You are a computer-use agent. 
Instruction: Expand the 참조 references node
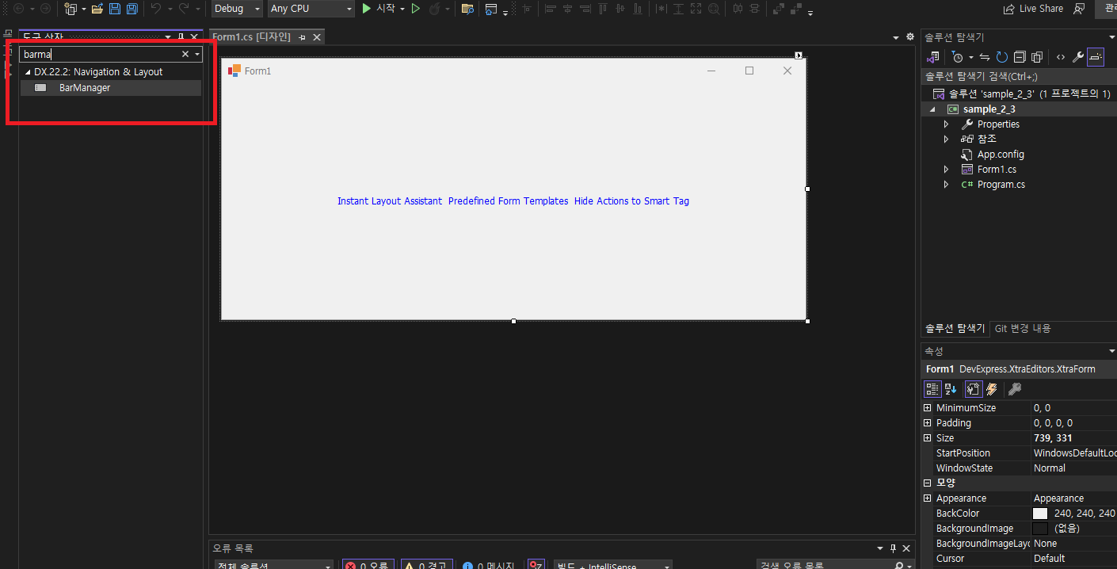(946, 139)
